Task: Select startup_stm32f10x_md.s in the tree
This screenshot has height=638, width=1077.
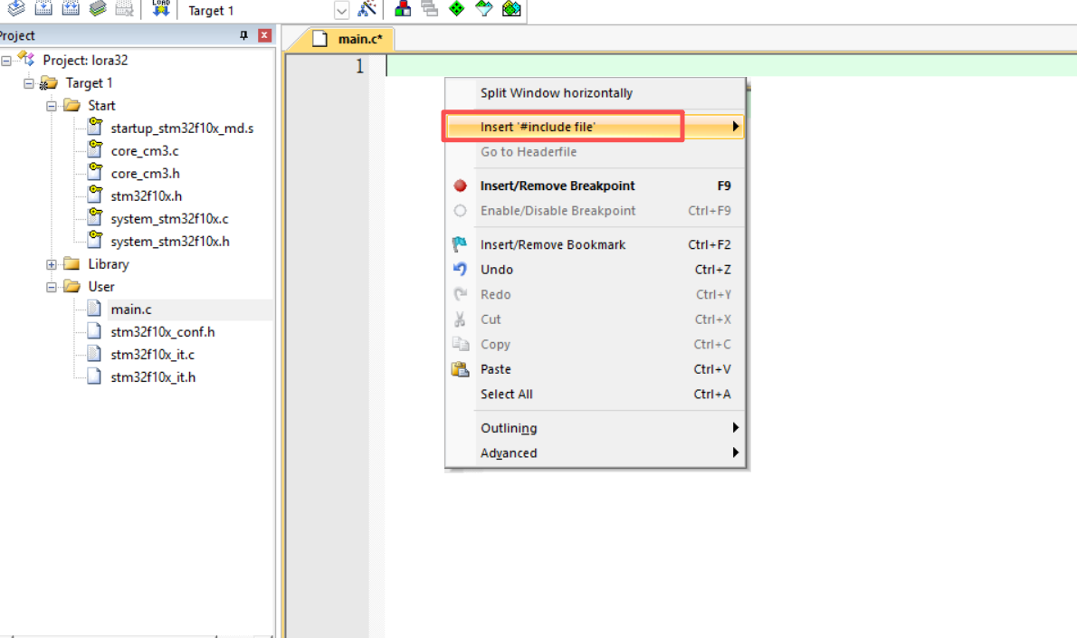Action: click(182, 129)
